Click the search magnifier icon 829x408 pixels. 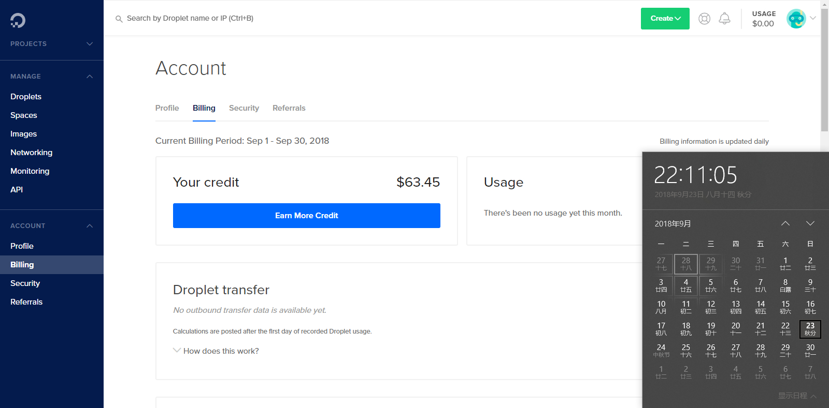[x=119, y=19]
